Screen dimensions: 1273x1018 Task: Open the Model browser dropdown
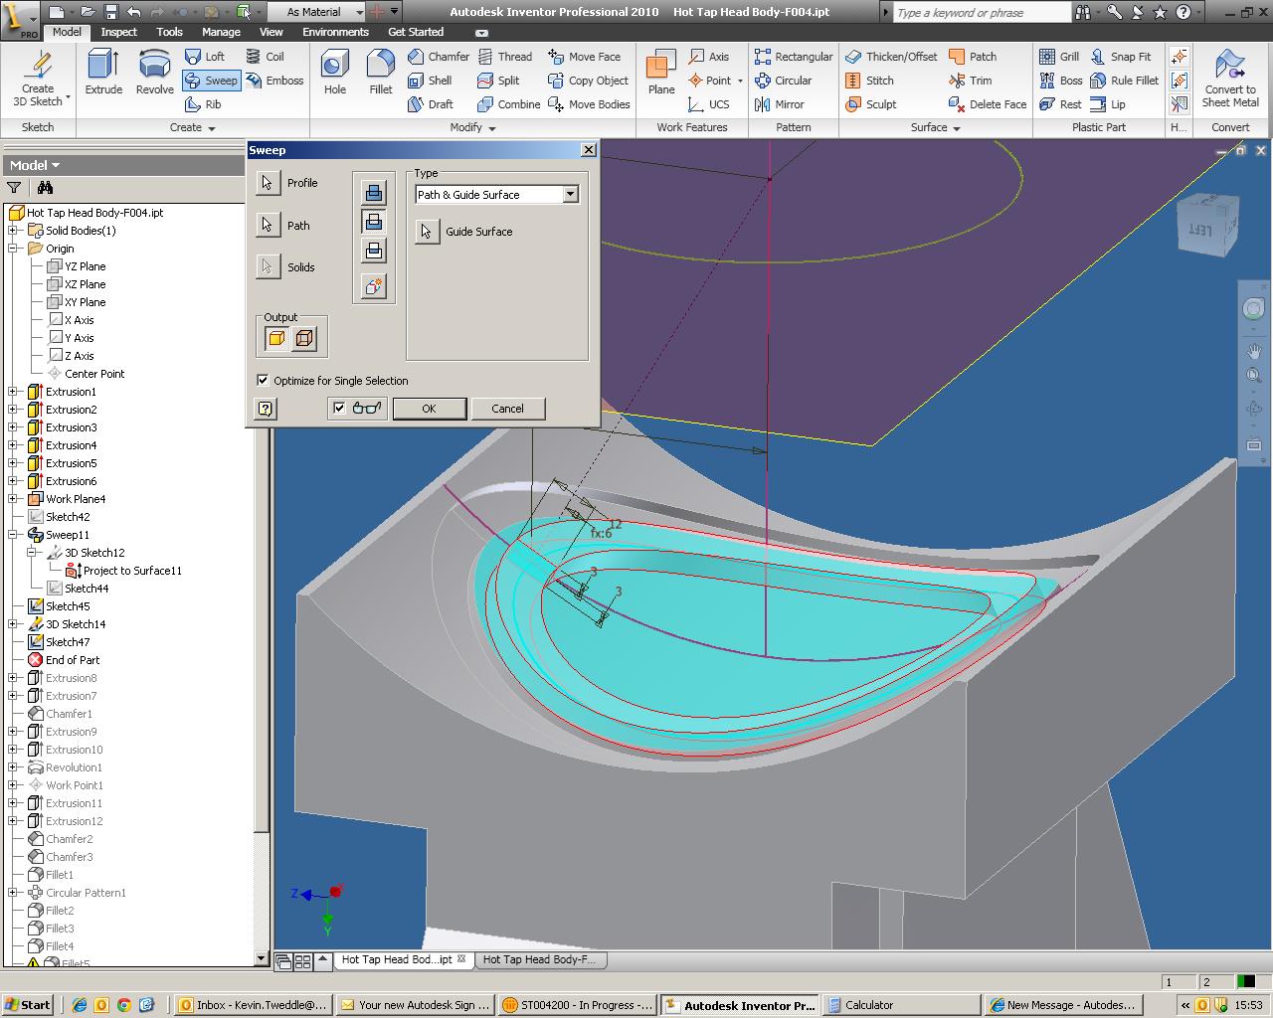[x=56, y=165]
